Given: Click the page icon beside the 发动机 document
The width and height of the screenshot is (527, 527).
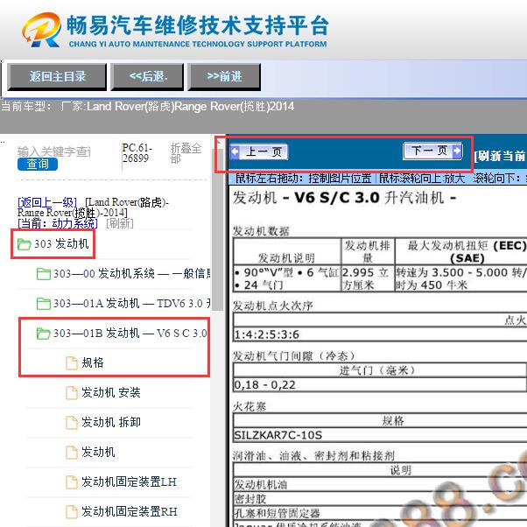Looking at the screenshot, I should 71,453.
